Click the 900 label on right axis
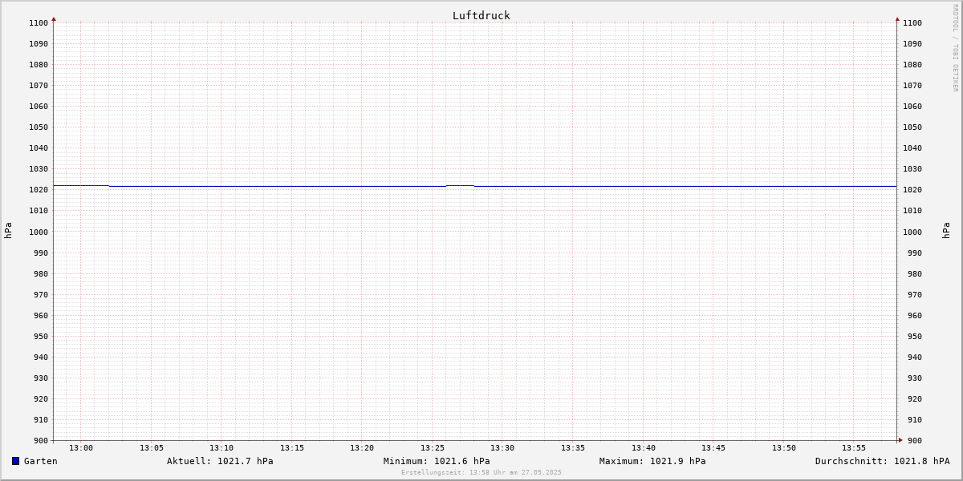 click(912, 440)
